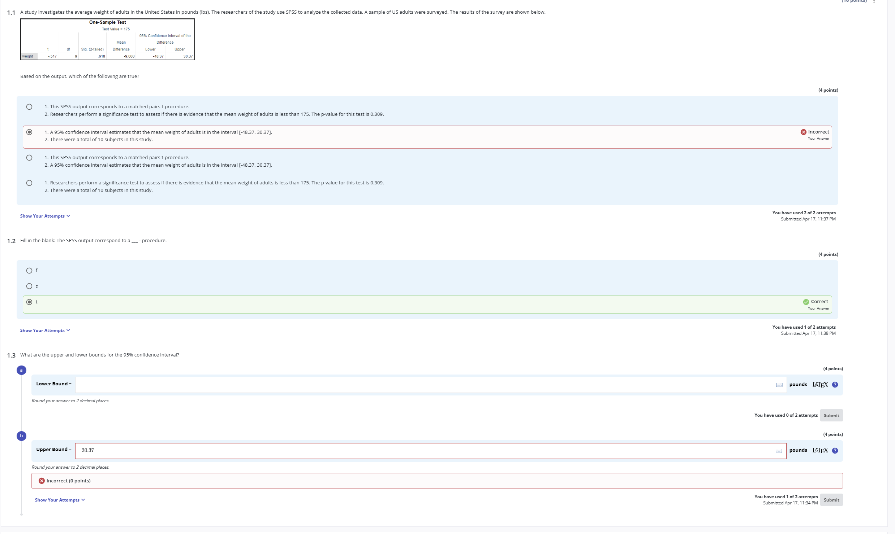Focus the Upper Bound input field containing 30.37

click(431, 451)
